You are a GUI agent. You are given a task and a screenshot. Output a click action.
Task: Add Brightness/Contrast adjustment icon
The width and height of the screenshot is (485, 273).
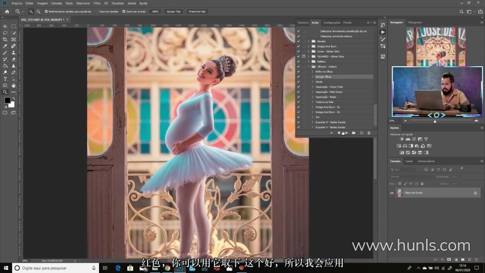click(402, 139)
